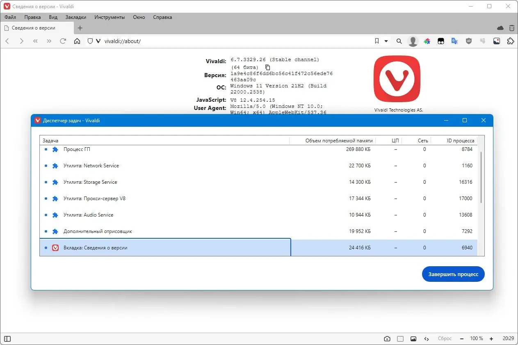
Task: Capture a screenshot using the camera icon
Action: (387, 338)
